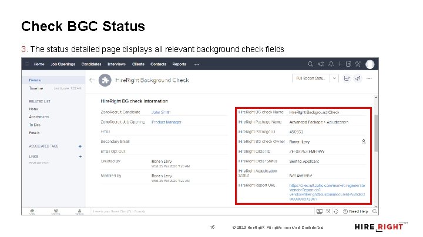Image resolution: width=423 pixels, height=237 pixels.
Task: Show more modules via the ellipsis
Action: 197,64
